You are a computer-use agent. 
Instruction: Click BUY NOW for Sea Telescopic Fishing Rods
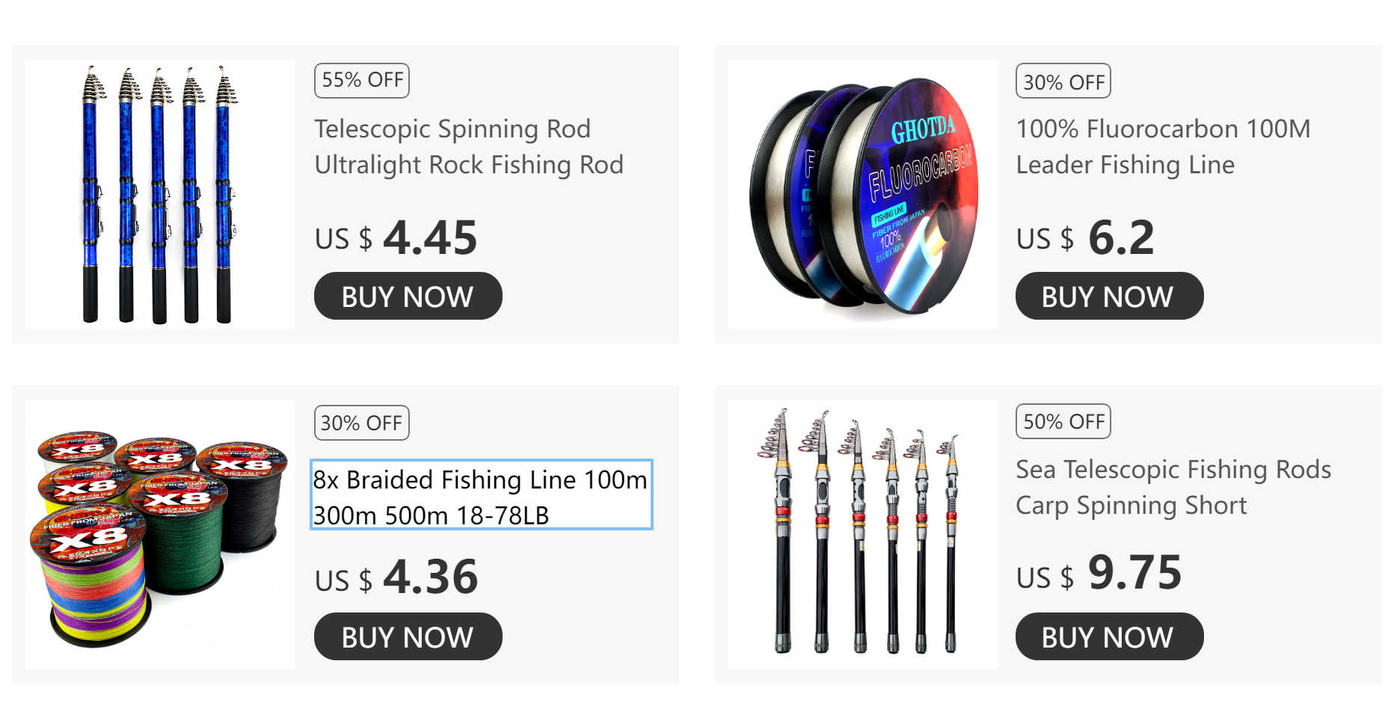click(1110, 636)
